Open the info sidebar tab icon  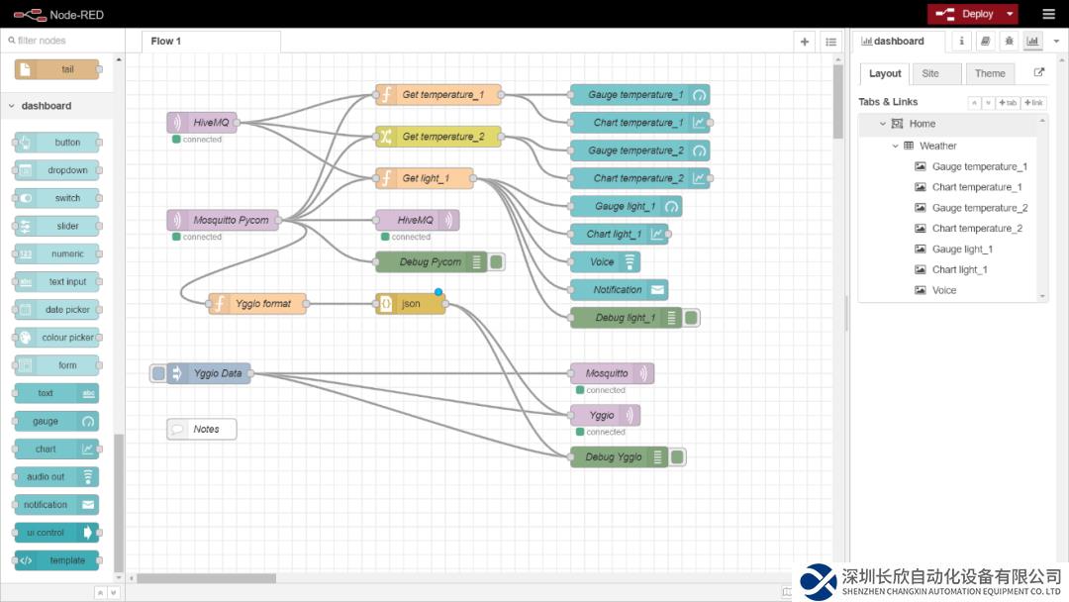[x=962, y=41]
